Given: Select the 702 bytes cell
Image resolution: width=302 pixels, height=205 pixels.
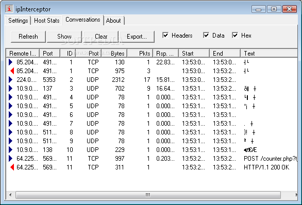Looking at the screenshot, I should coord(120,89).
